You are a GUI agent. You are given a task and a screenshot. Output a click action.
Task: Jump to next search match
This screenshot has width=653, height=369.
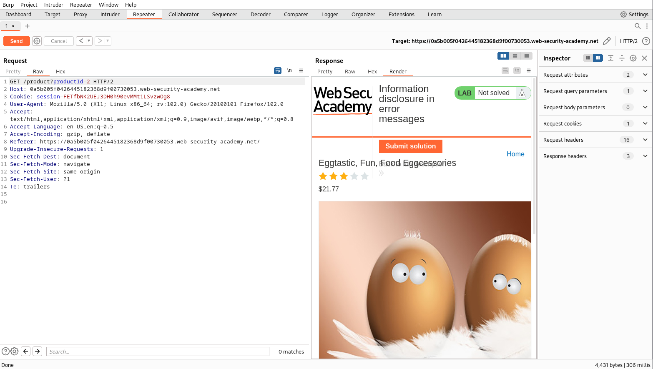tap(38, 351)
